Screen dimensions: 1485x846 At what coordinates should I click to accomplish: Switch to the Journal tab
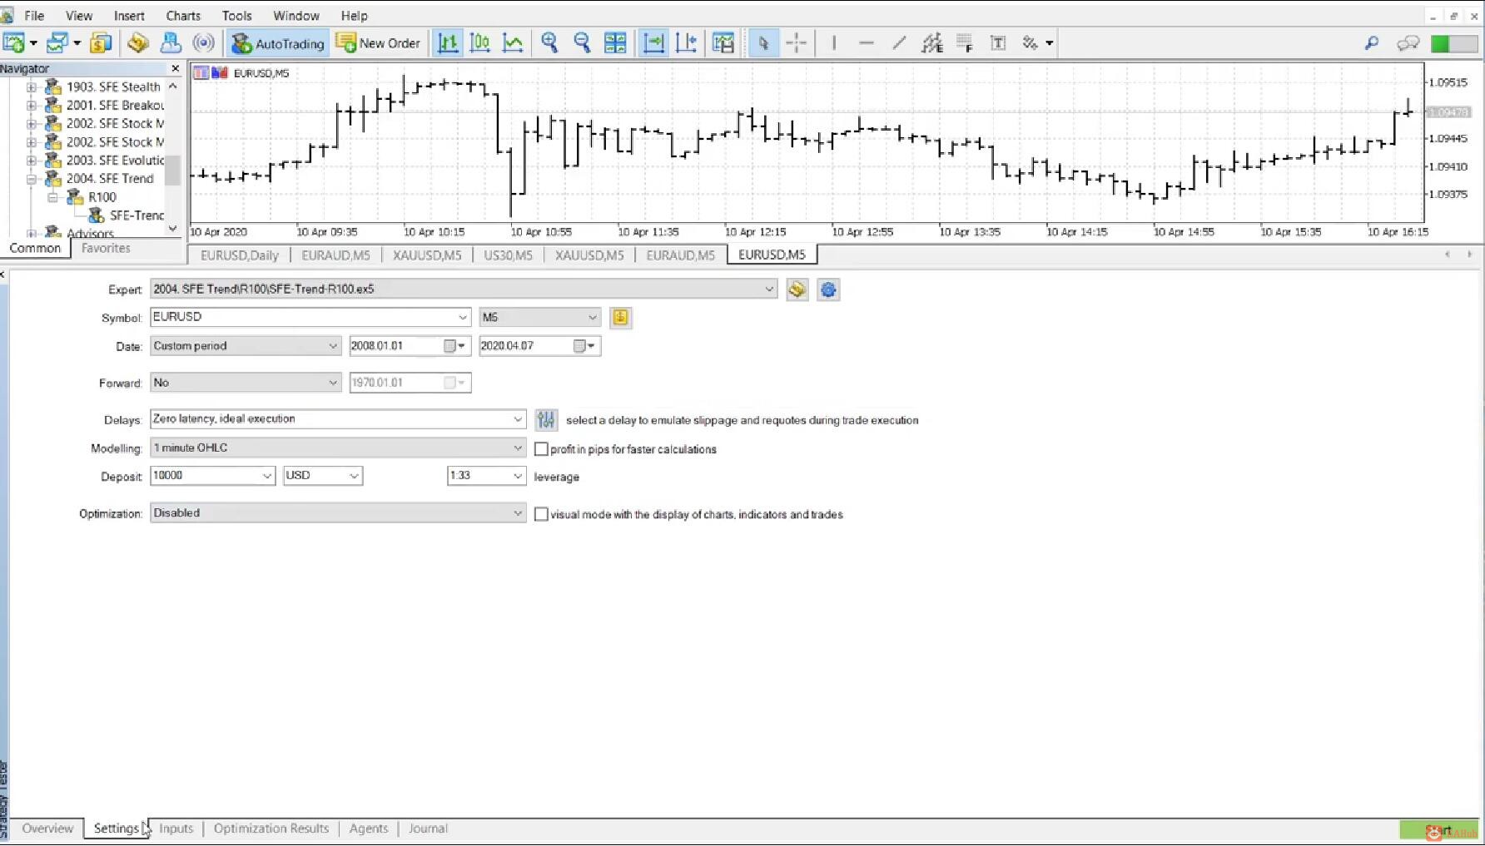[428, 829]
